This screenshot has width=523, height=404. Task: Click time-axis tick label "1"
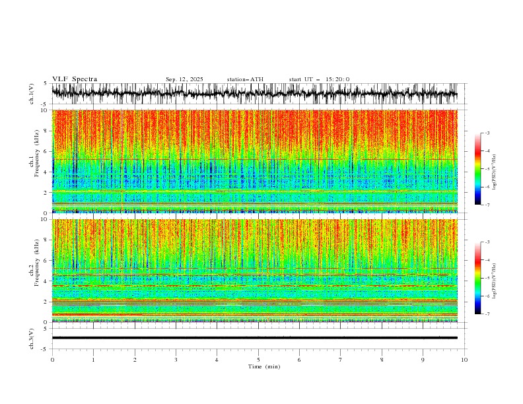[x=93, y=360]
